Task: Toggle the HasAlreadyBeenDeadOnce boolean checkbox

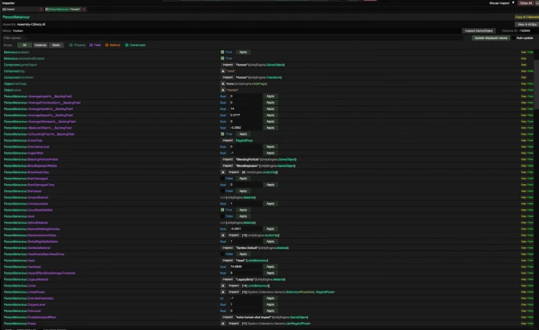Action: [x=223, y=254]
